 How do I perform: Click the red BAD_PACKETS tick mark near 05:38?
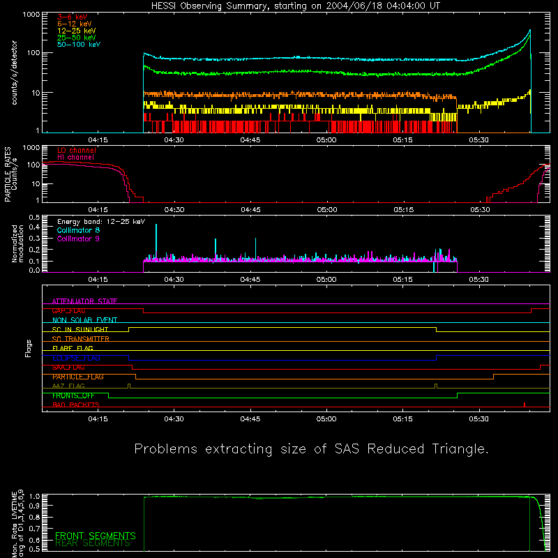click(525, 405)
